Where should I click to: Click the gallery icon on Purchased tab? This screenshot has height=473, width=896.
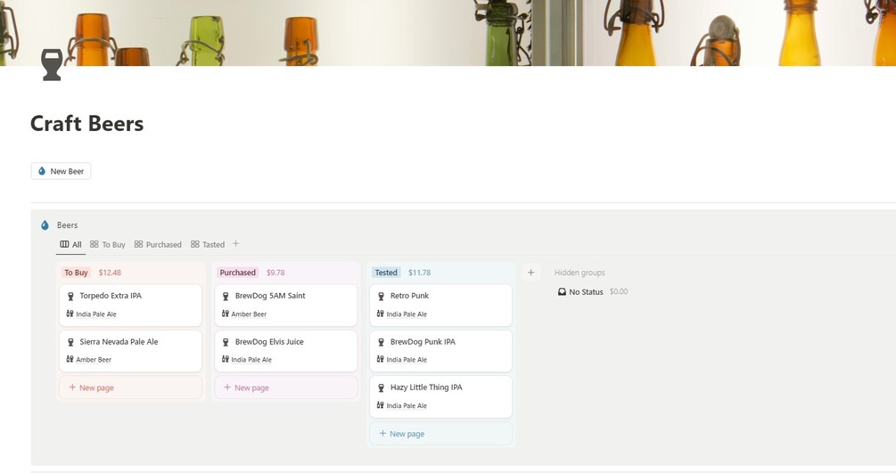138,244
